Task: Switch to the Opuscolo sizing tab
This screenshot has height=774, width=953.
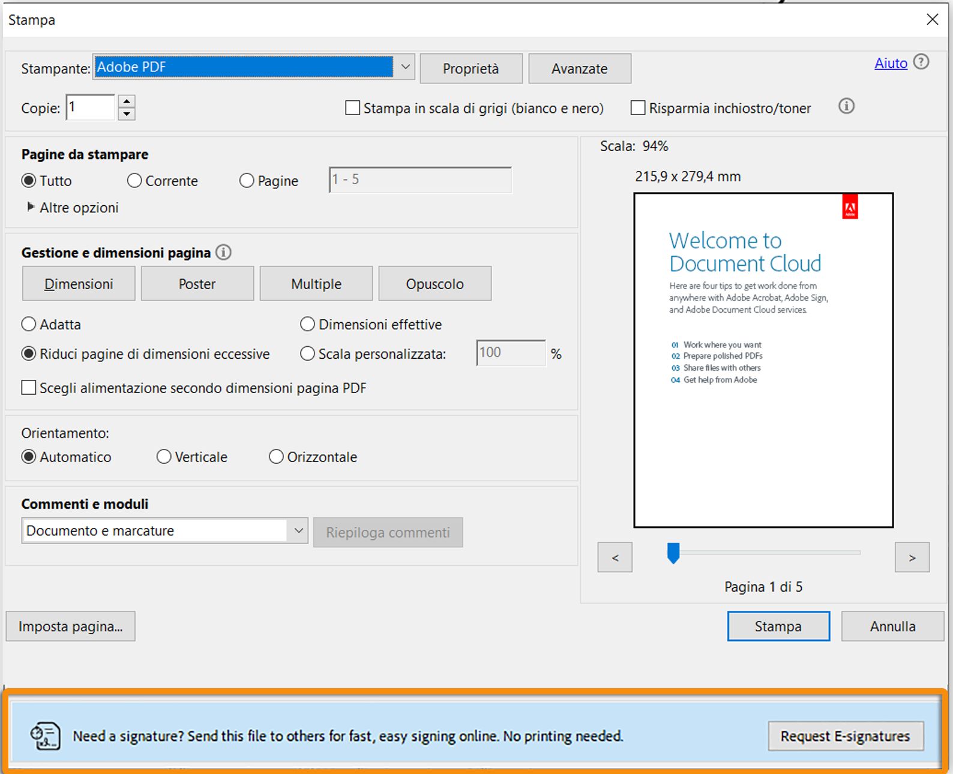Action: [435, 284]
